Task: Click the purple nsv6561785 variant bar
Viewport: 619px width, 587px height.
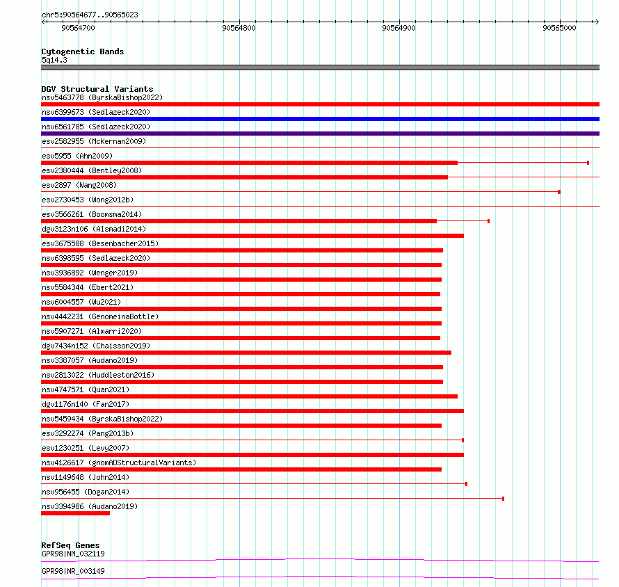Action: coord(320,134)
